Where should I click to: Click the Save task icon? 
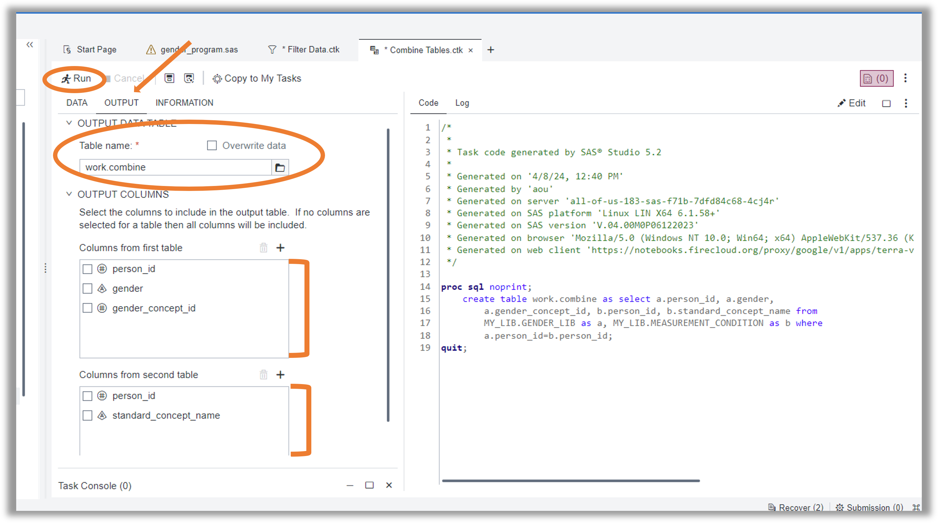[169, 78]
